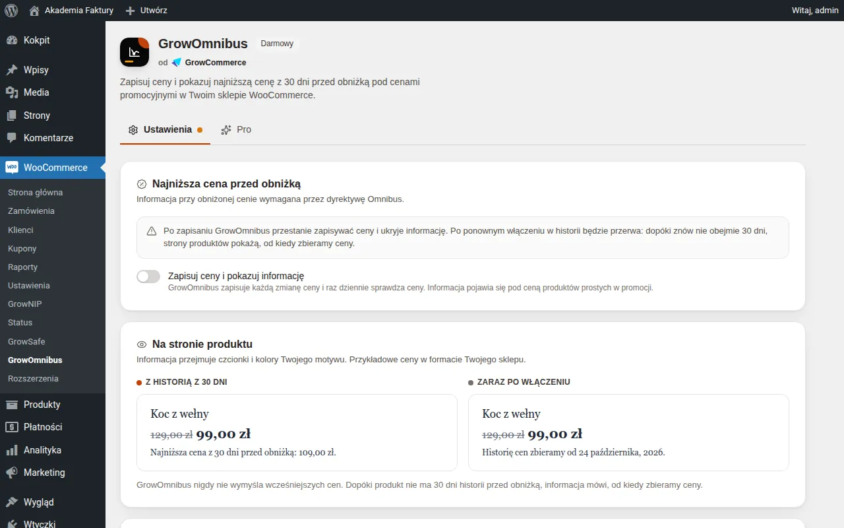This screenshot has height=528, width=844.
Task: Open the Ustawienia tab
Action: click(165, 129)
